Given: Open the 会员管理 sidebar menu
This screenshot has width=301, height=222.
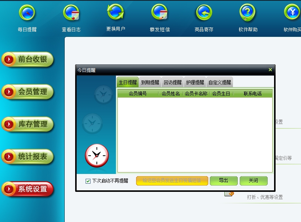Looking at the screenshot, I should pos(28,92).
